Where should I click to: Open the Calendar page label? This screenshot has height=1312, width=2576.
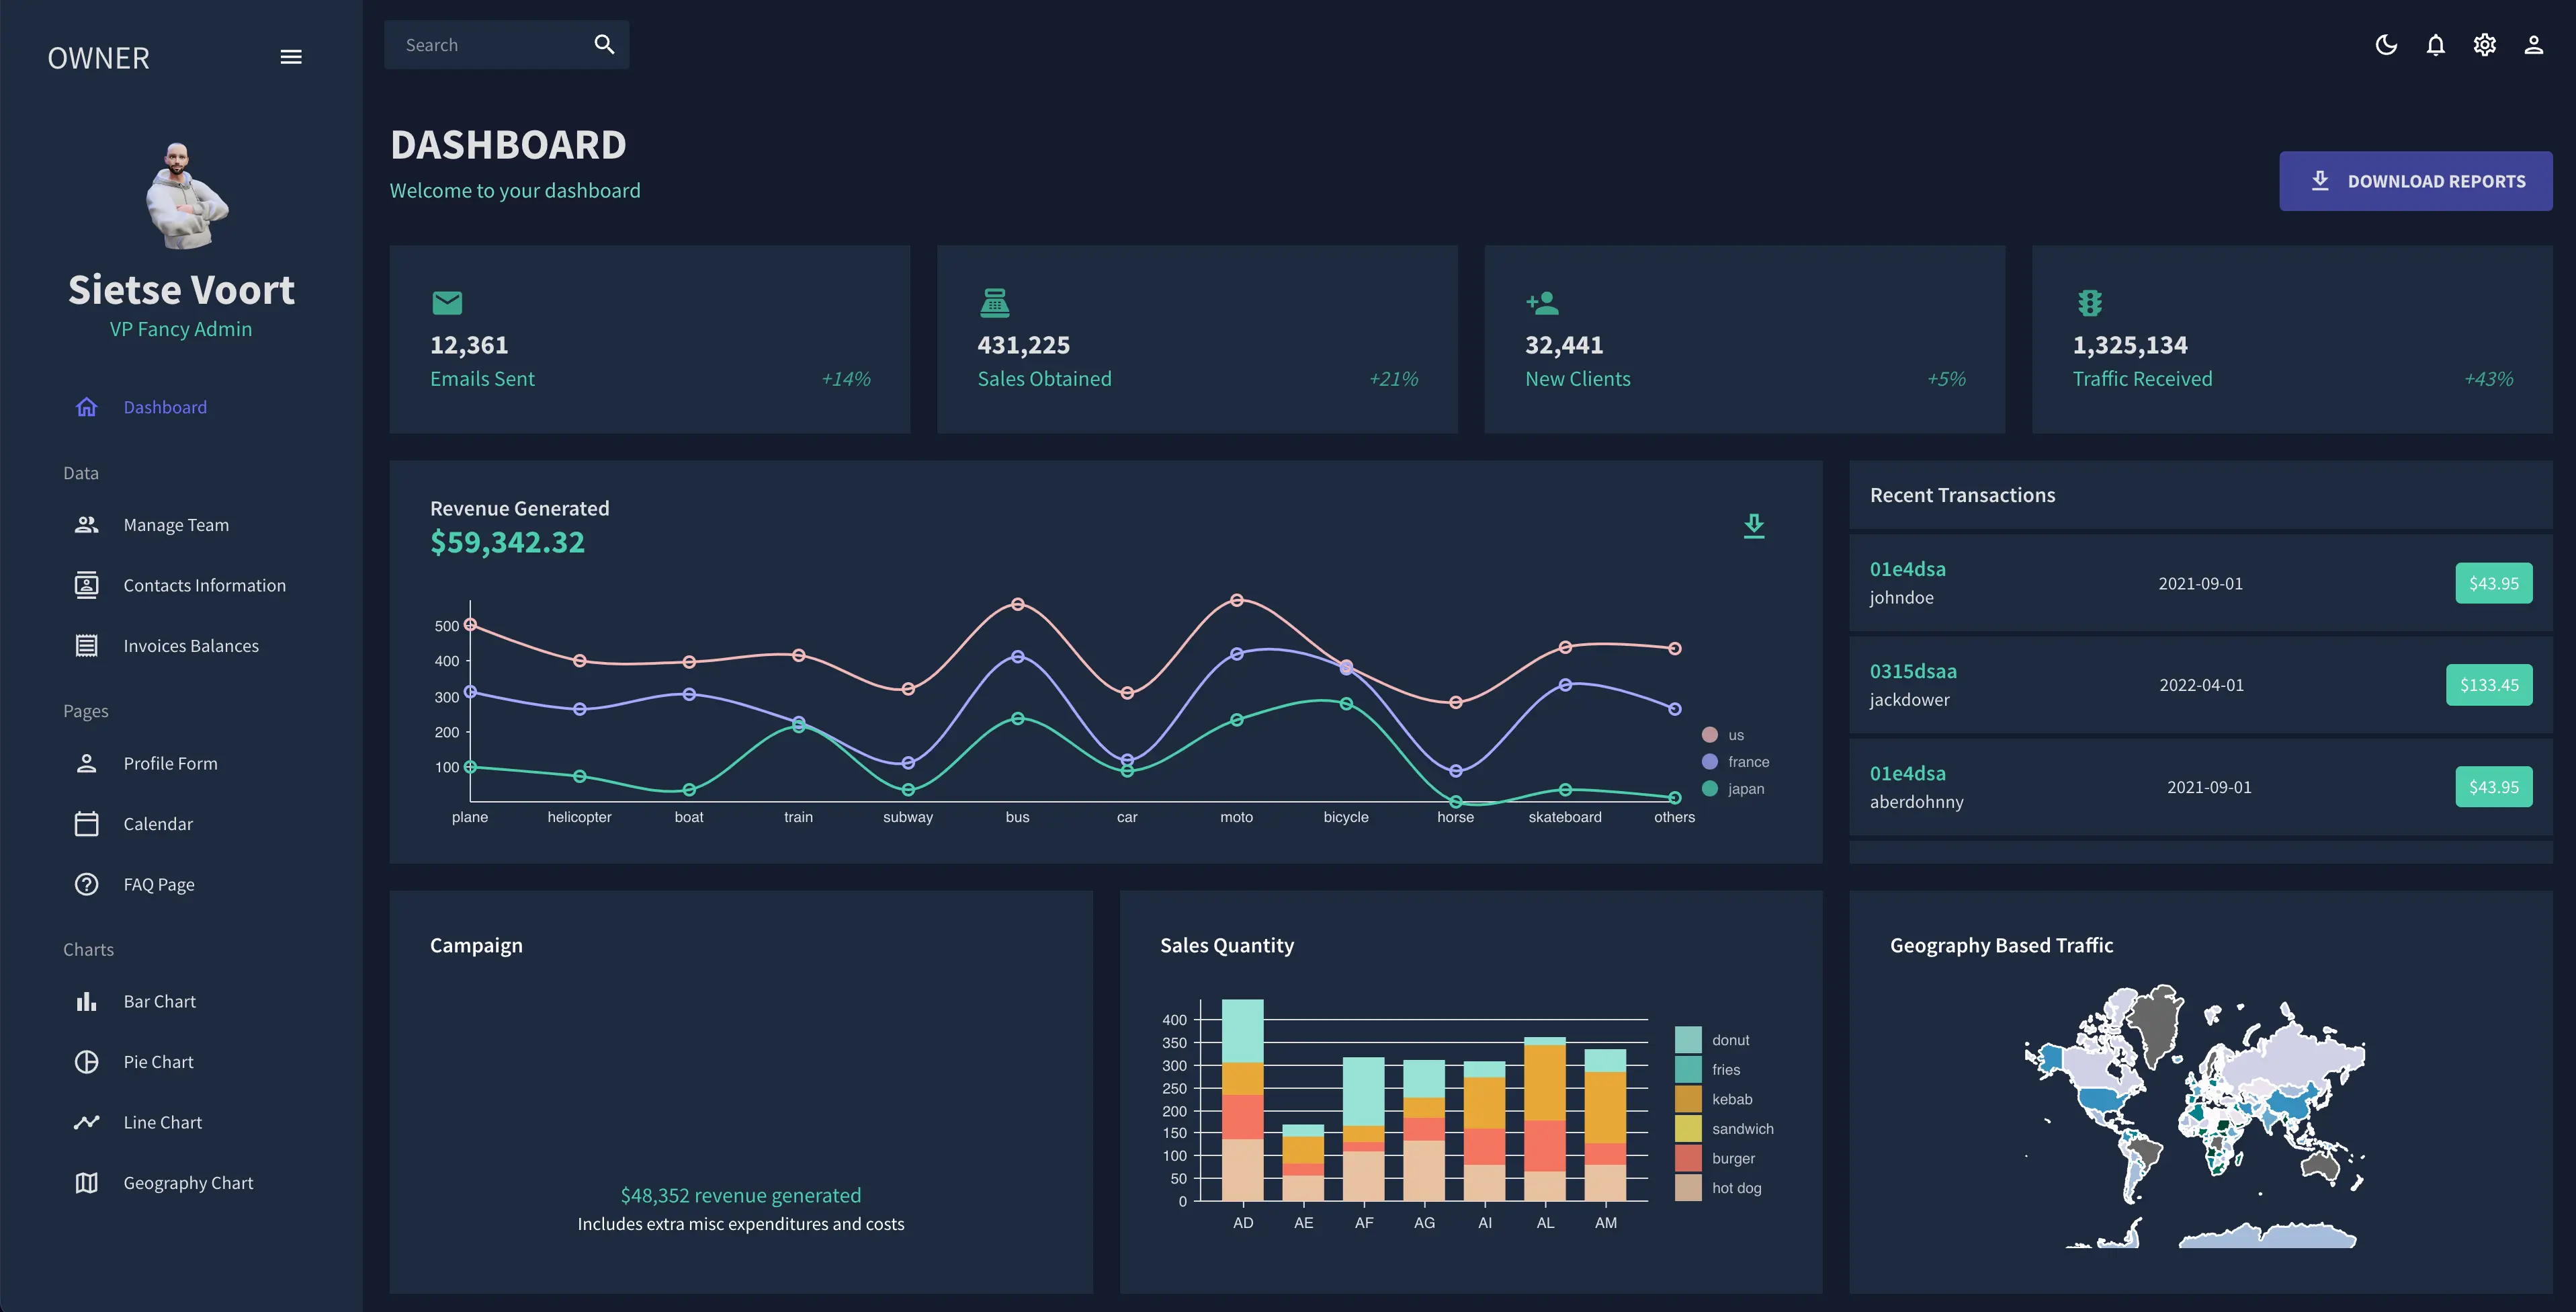[158, 824]
